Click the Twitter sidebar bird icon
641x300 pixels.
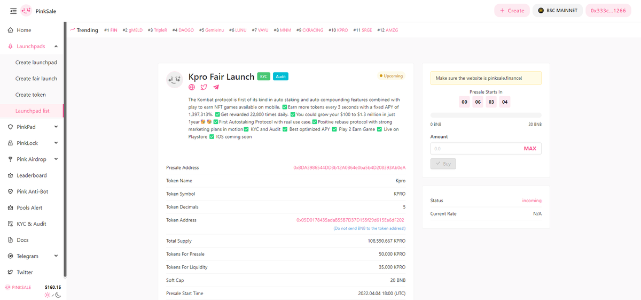[x=11, y=272]
